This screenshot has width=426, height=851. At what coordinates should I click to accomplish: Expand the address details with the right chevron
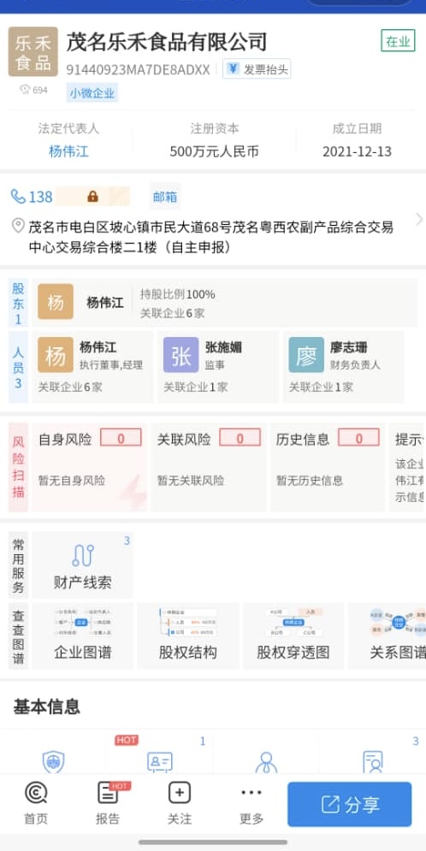click(x=419, y=219)
